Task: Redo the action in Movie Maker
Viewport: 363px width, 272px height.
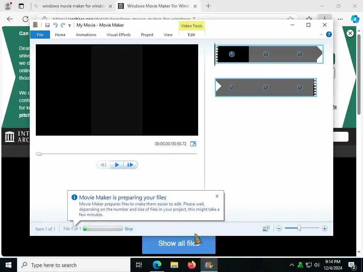Action: click(63, 25)
